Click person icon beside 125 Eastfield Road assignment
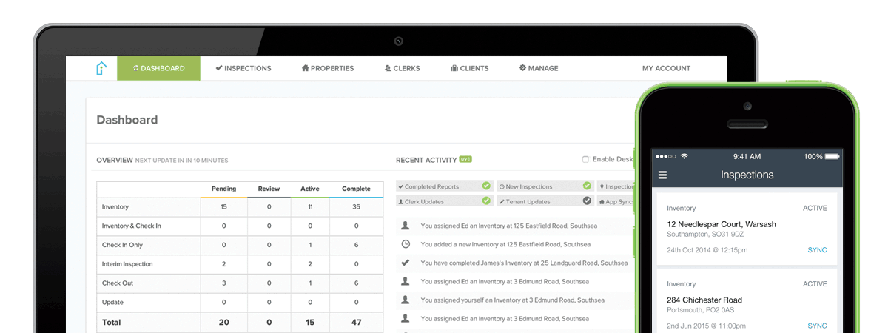888x333 pixels. click(405, 226)
